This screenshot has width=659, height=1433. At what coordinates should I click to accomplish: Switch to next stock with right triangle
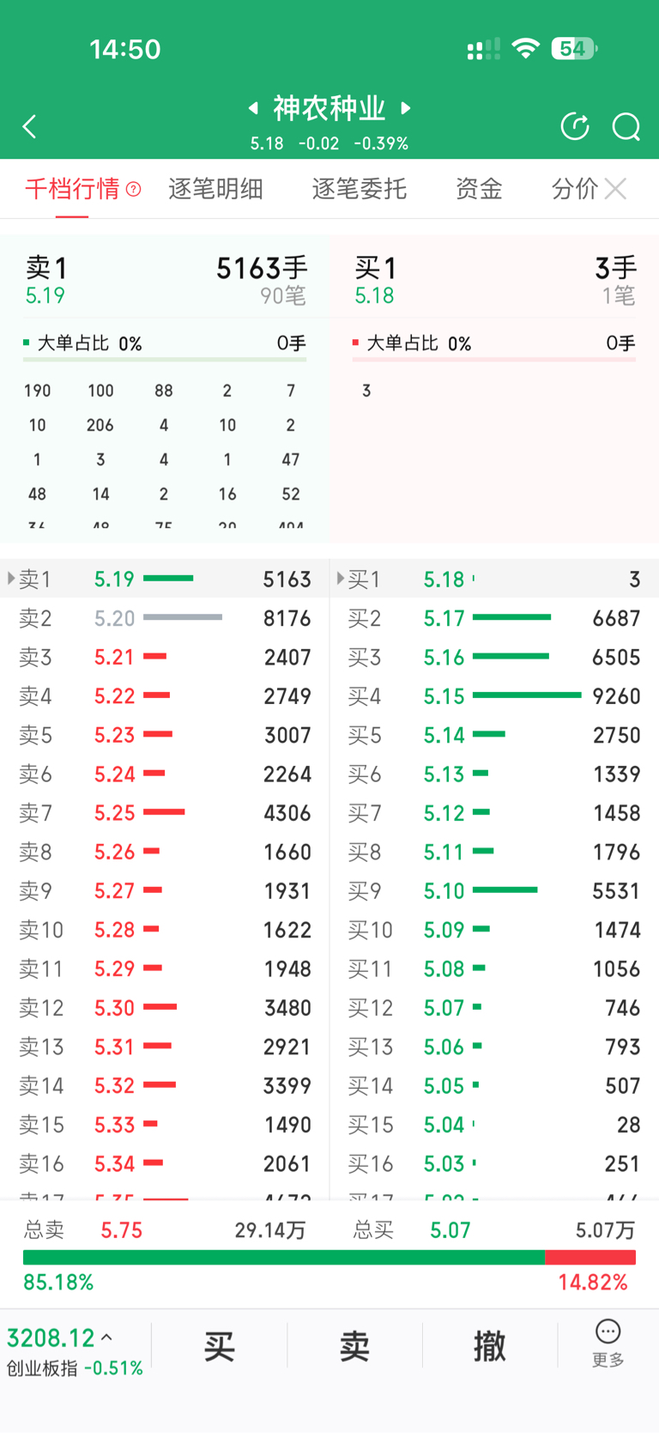coord(406,108)
